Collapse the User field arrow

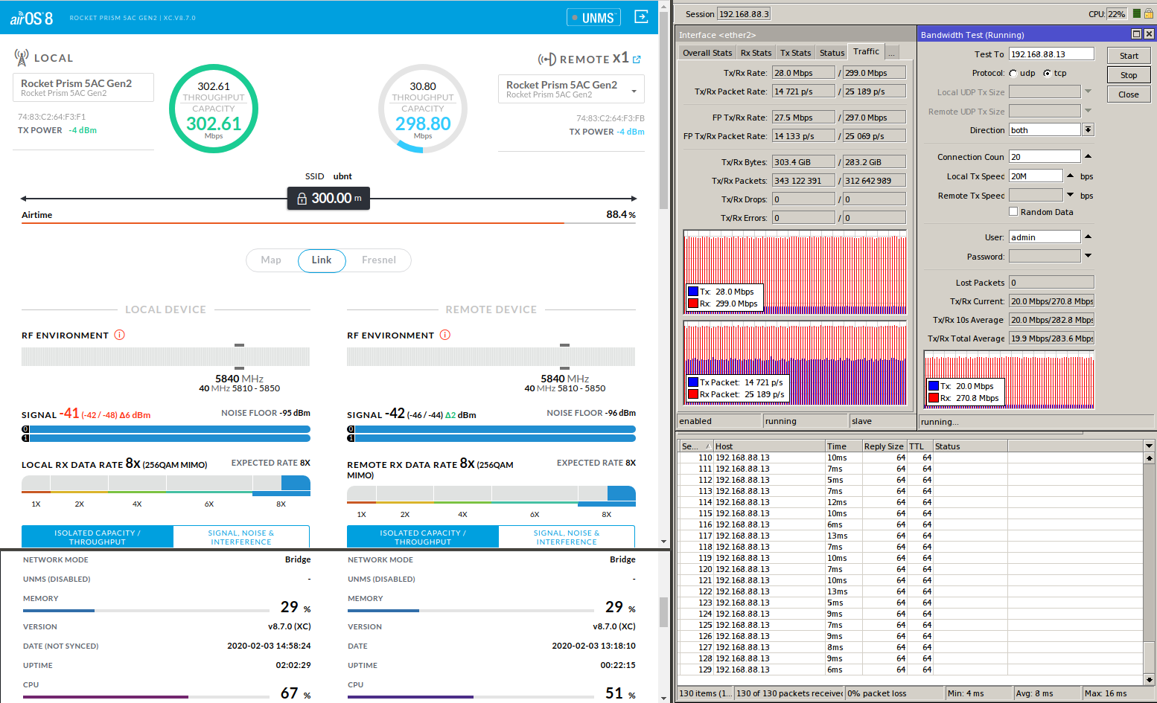pyautogui.click(x=1088, y=237)
